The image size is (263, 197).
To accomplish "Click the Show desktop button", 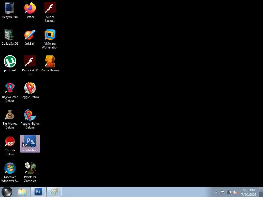I will pos(261,192).
